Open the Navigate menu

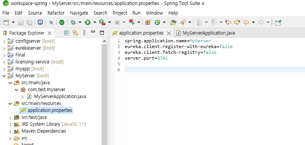(79, 13)
